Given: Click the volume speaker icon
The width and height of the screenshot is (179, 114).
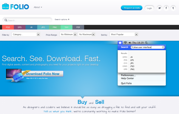Looking at the screenshot, I should point(130,43).
